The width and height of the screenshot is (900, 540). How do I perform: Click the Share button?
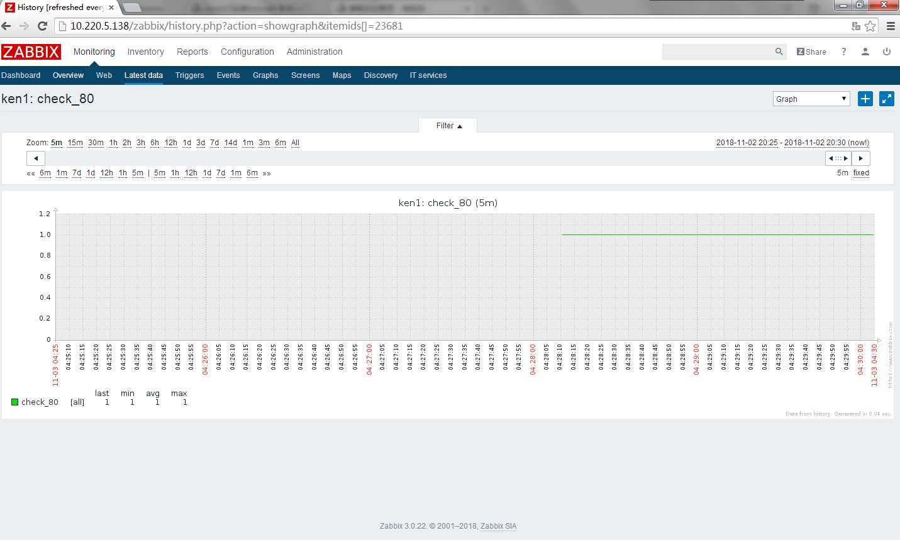point(811,52)
